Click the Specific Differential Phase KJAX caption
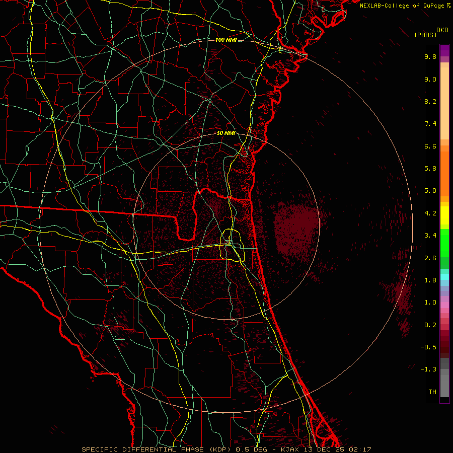This screenshot has height=453, width=453. click(x=226, y=449)
